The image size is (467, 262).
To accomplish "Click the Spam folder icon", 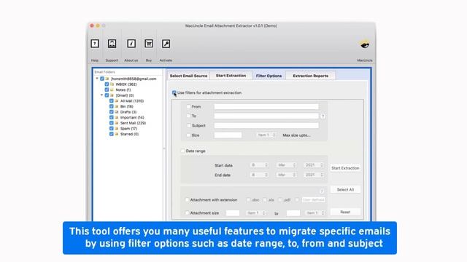I will (117, 129).
